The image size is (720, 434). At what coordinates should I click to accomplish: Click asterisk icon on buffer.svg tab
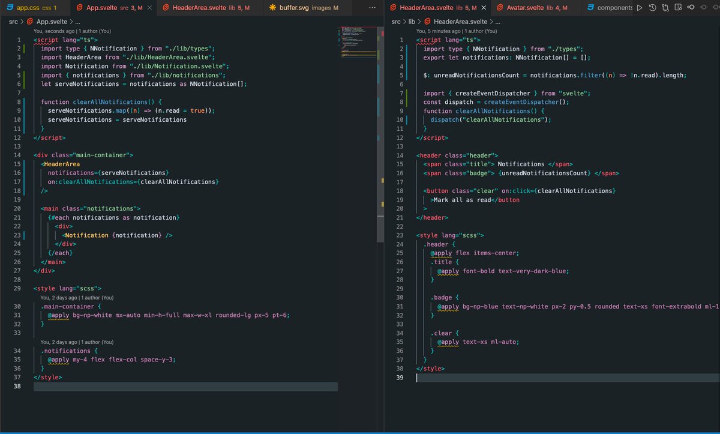(x=272, y=8)
